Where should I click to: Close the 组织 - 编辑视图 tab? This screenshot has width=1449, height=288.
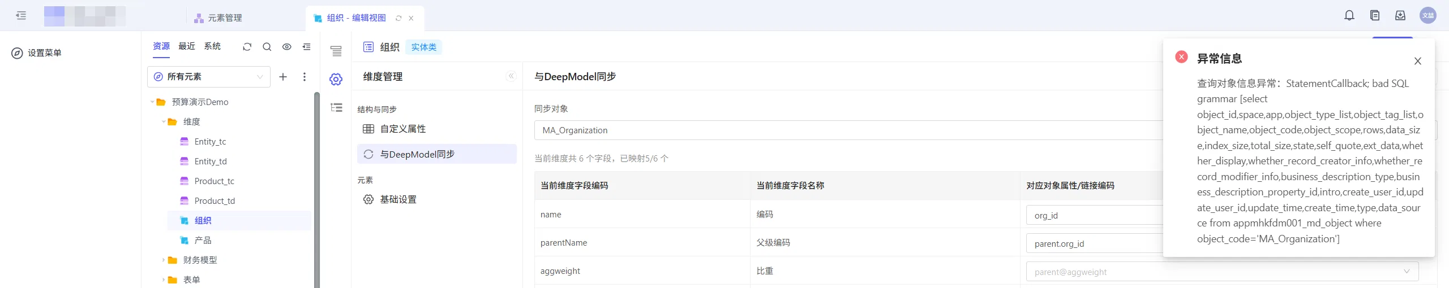coord(411,18)
